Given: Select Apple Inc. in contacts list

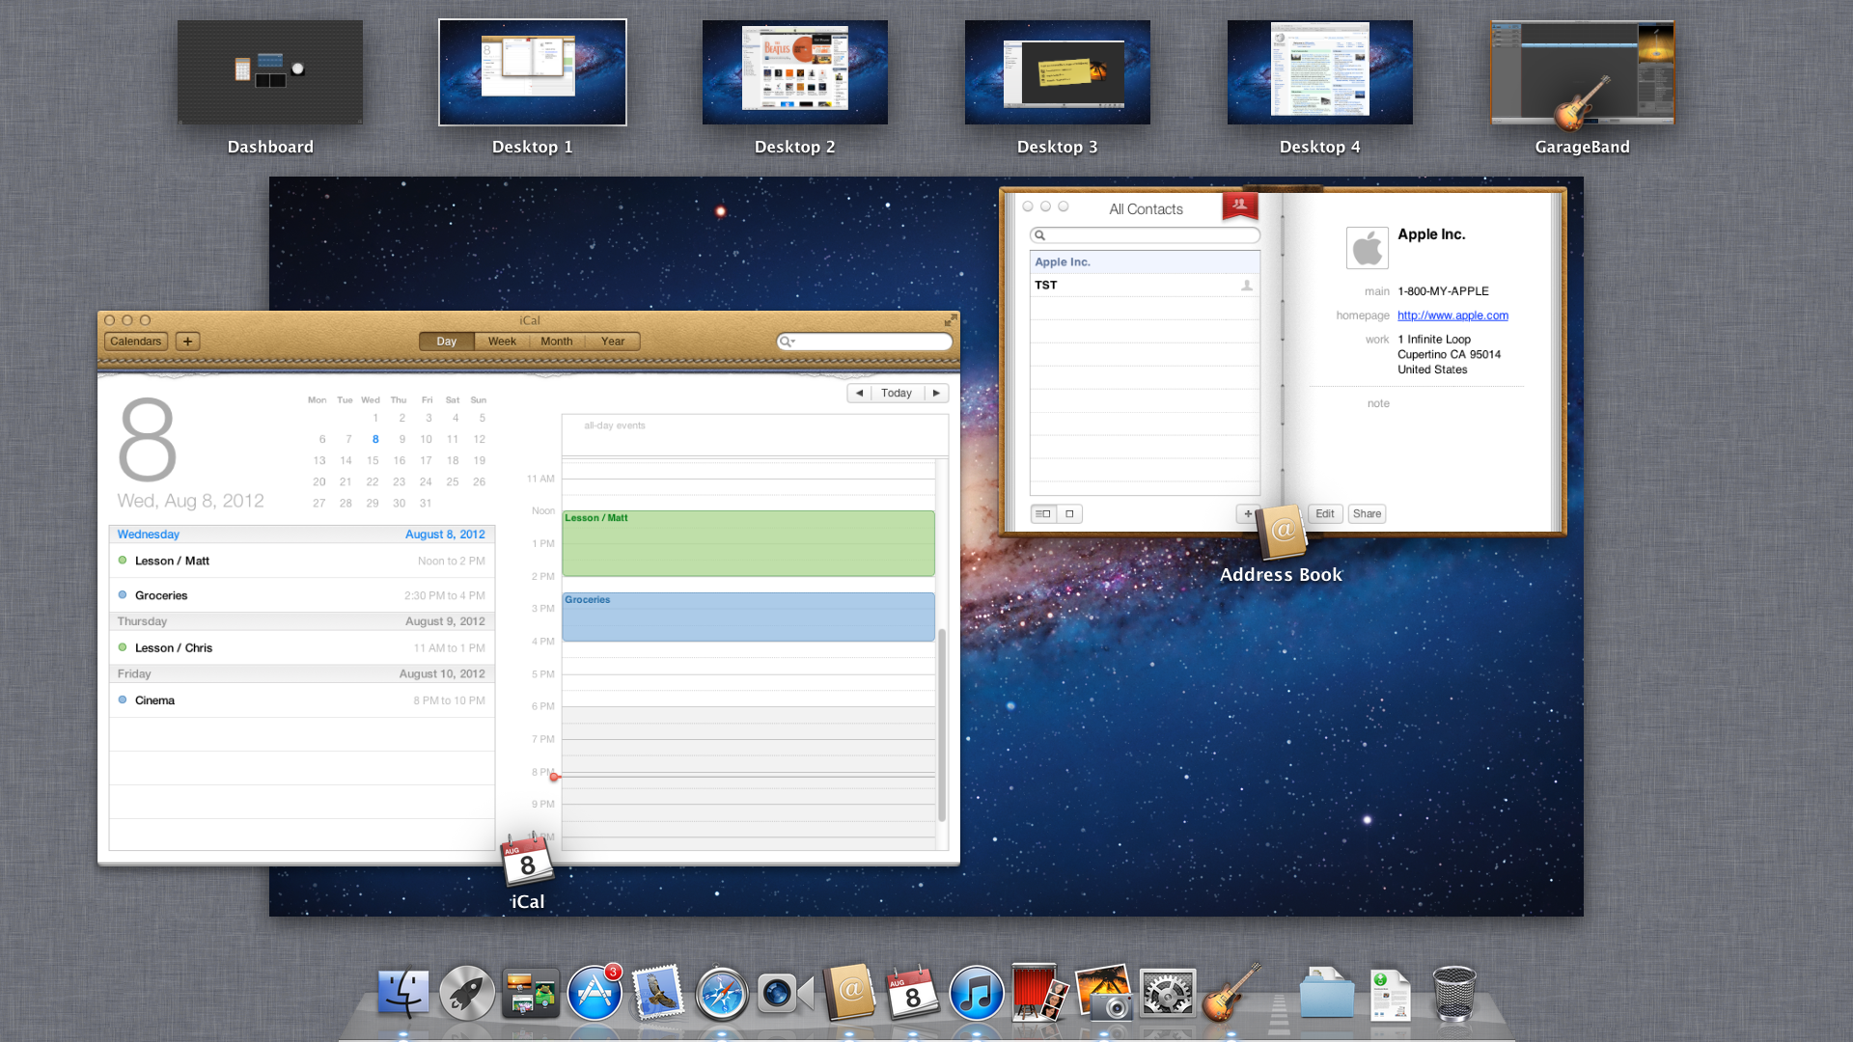Looking at the screenshot, I should click(1145, 261).
